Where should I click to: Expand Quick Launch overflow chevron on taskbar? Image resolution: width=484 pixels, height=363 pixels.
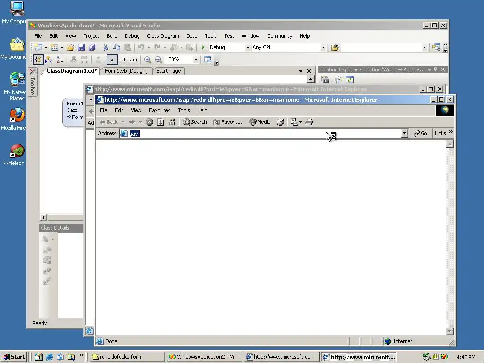pyautogui.click(x=81, y=355)
